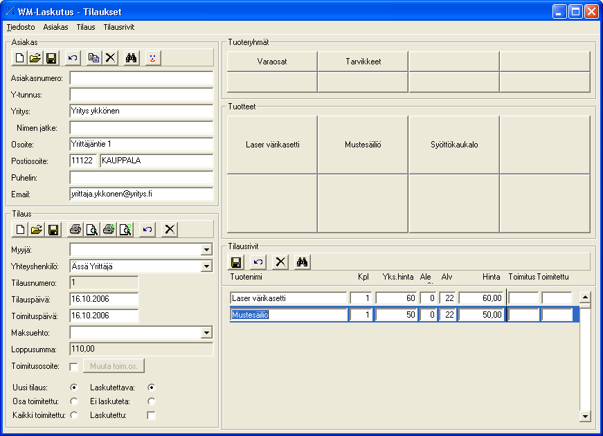Click the Osoite field with Yrittäjäntie 1

click(x=141, y=145)
